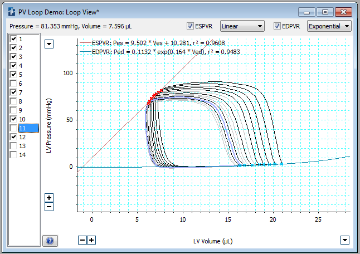Image resolution: width=360 pixels, height=254 pixels.
Task: Click the EDPVR equation legend text
Action: [166, 52]
